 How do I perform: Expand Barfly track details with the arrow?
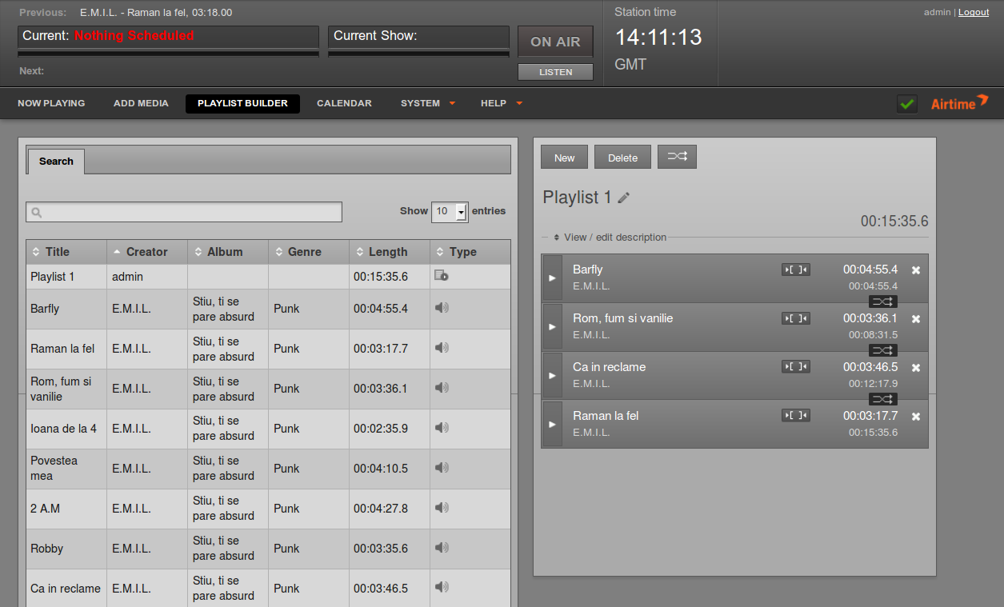tap(551, 278)
